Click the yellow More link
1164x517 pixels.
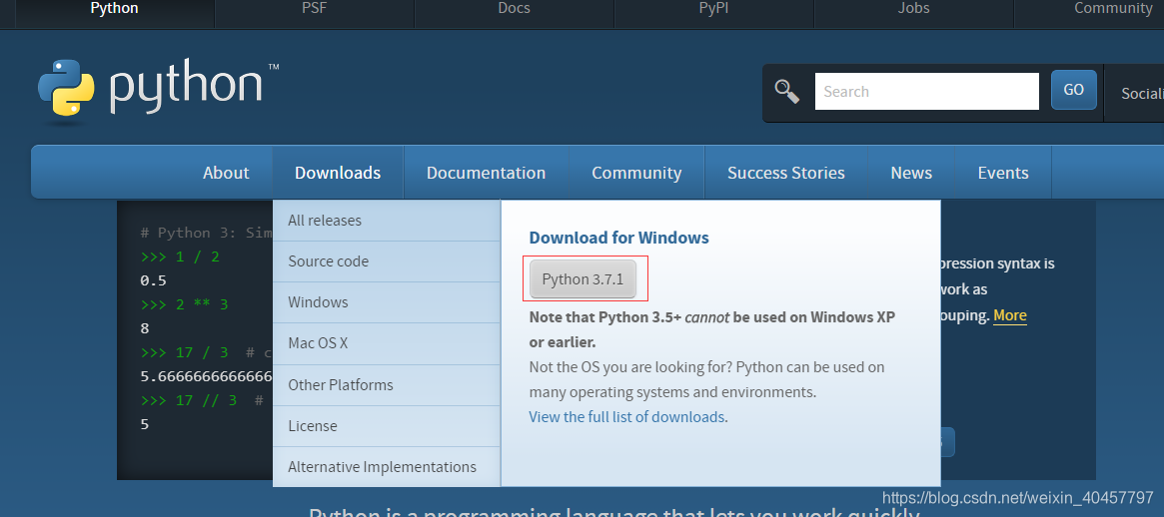(x=1009, y=315)
